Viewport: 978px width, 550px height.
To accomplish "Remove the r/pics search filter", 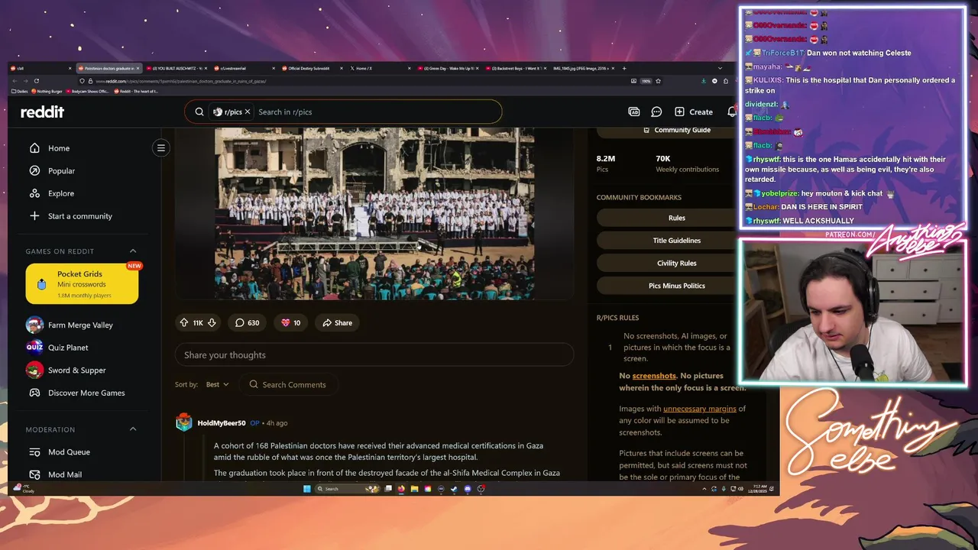I will pyautogui.click(x=248, y=112).
